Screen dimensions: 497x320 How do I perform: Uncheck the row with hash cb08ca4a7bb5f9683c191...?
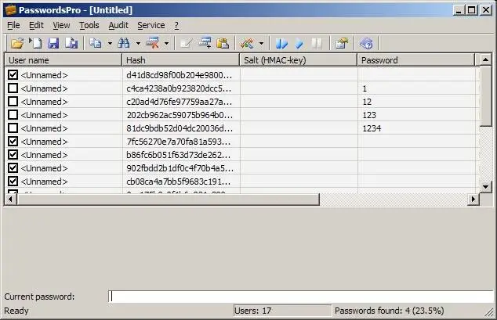pos(13,182)
